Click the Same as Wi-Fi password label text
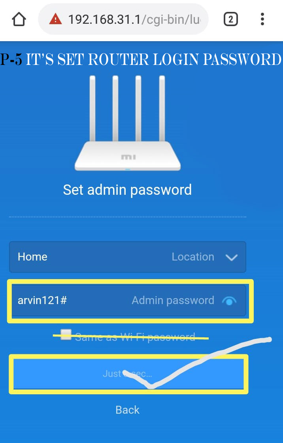283x443 pixels. [x=135, y=337]
